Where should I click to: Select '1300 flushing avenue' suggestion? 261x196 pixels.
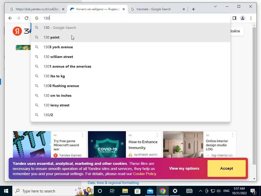point(130,86)
